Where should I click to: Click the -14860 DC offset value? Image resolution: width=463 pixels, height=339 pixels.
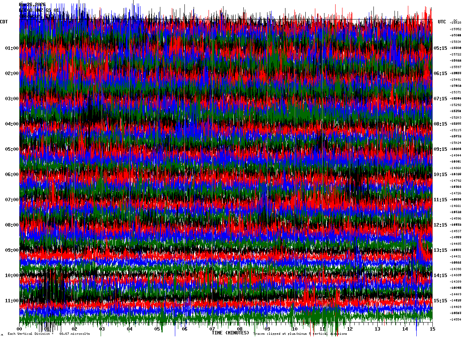[x=456, y=168]
